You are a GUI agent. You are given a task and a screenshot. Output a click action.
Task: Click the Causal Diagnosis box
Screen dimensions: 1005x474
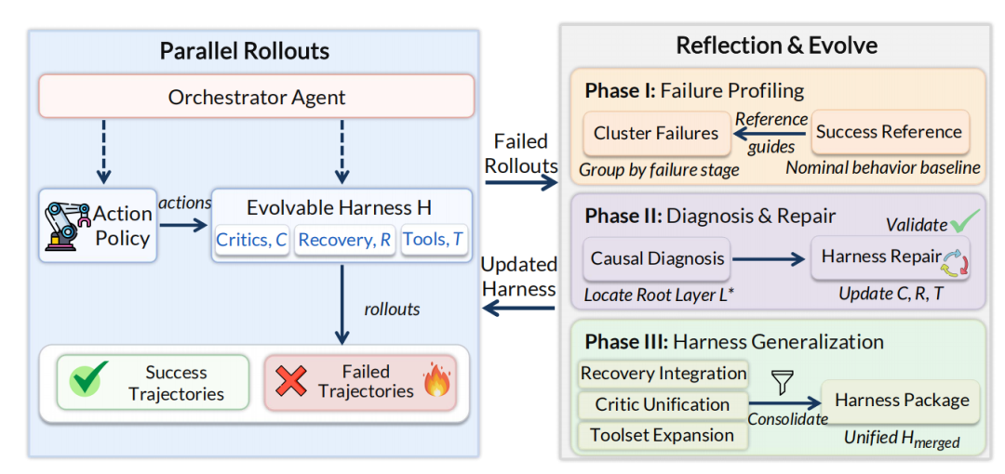(x=657, y=258)
